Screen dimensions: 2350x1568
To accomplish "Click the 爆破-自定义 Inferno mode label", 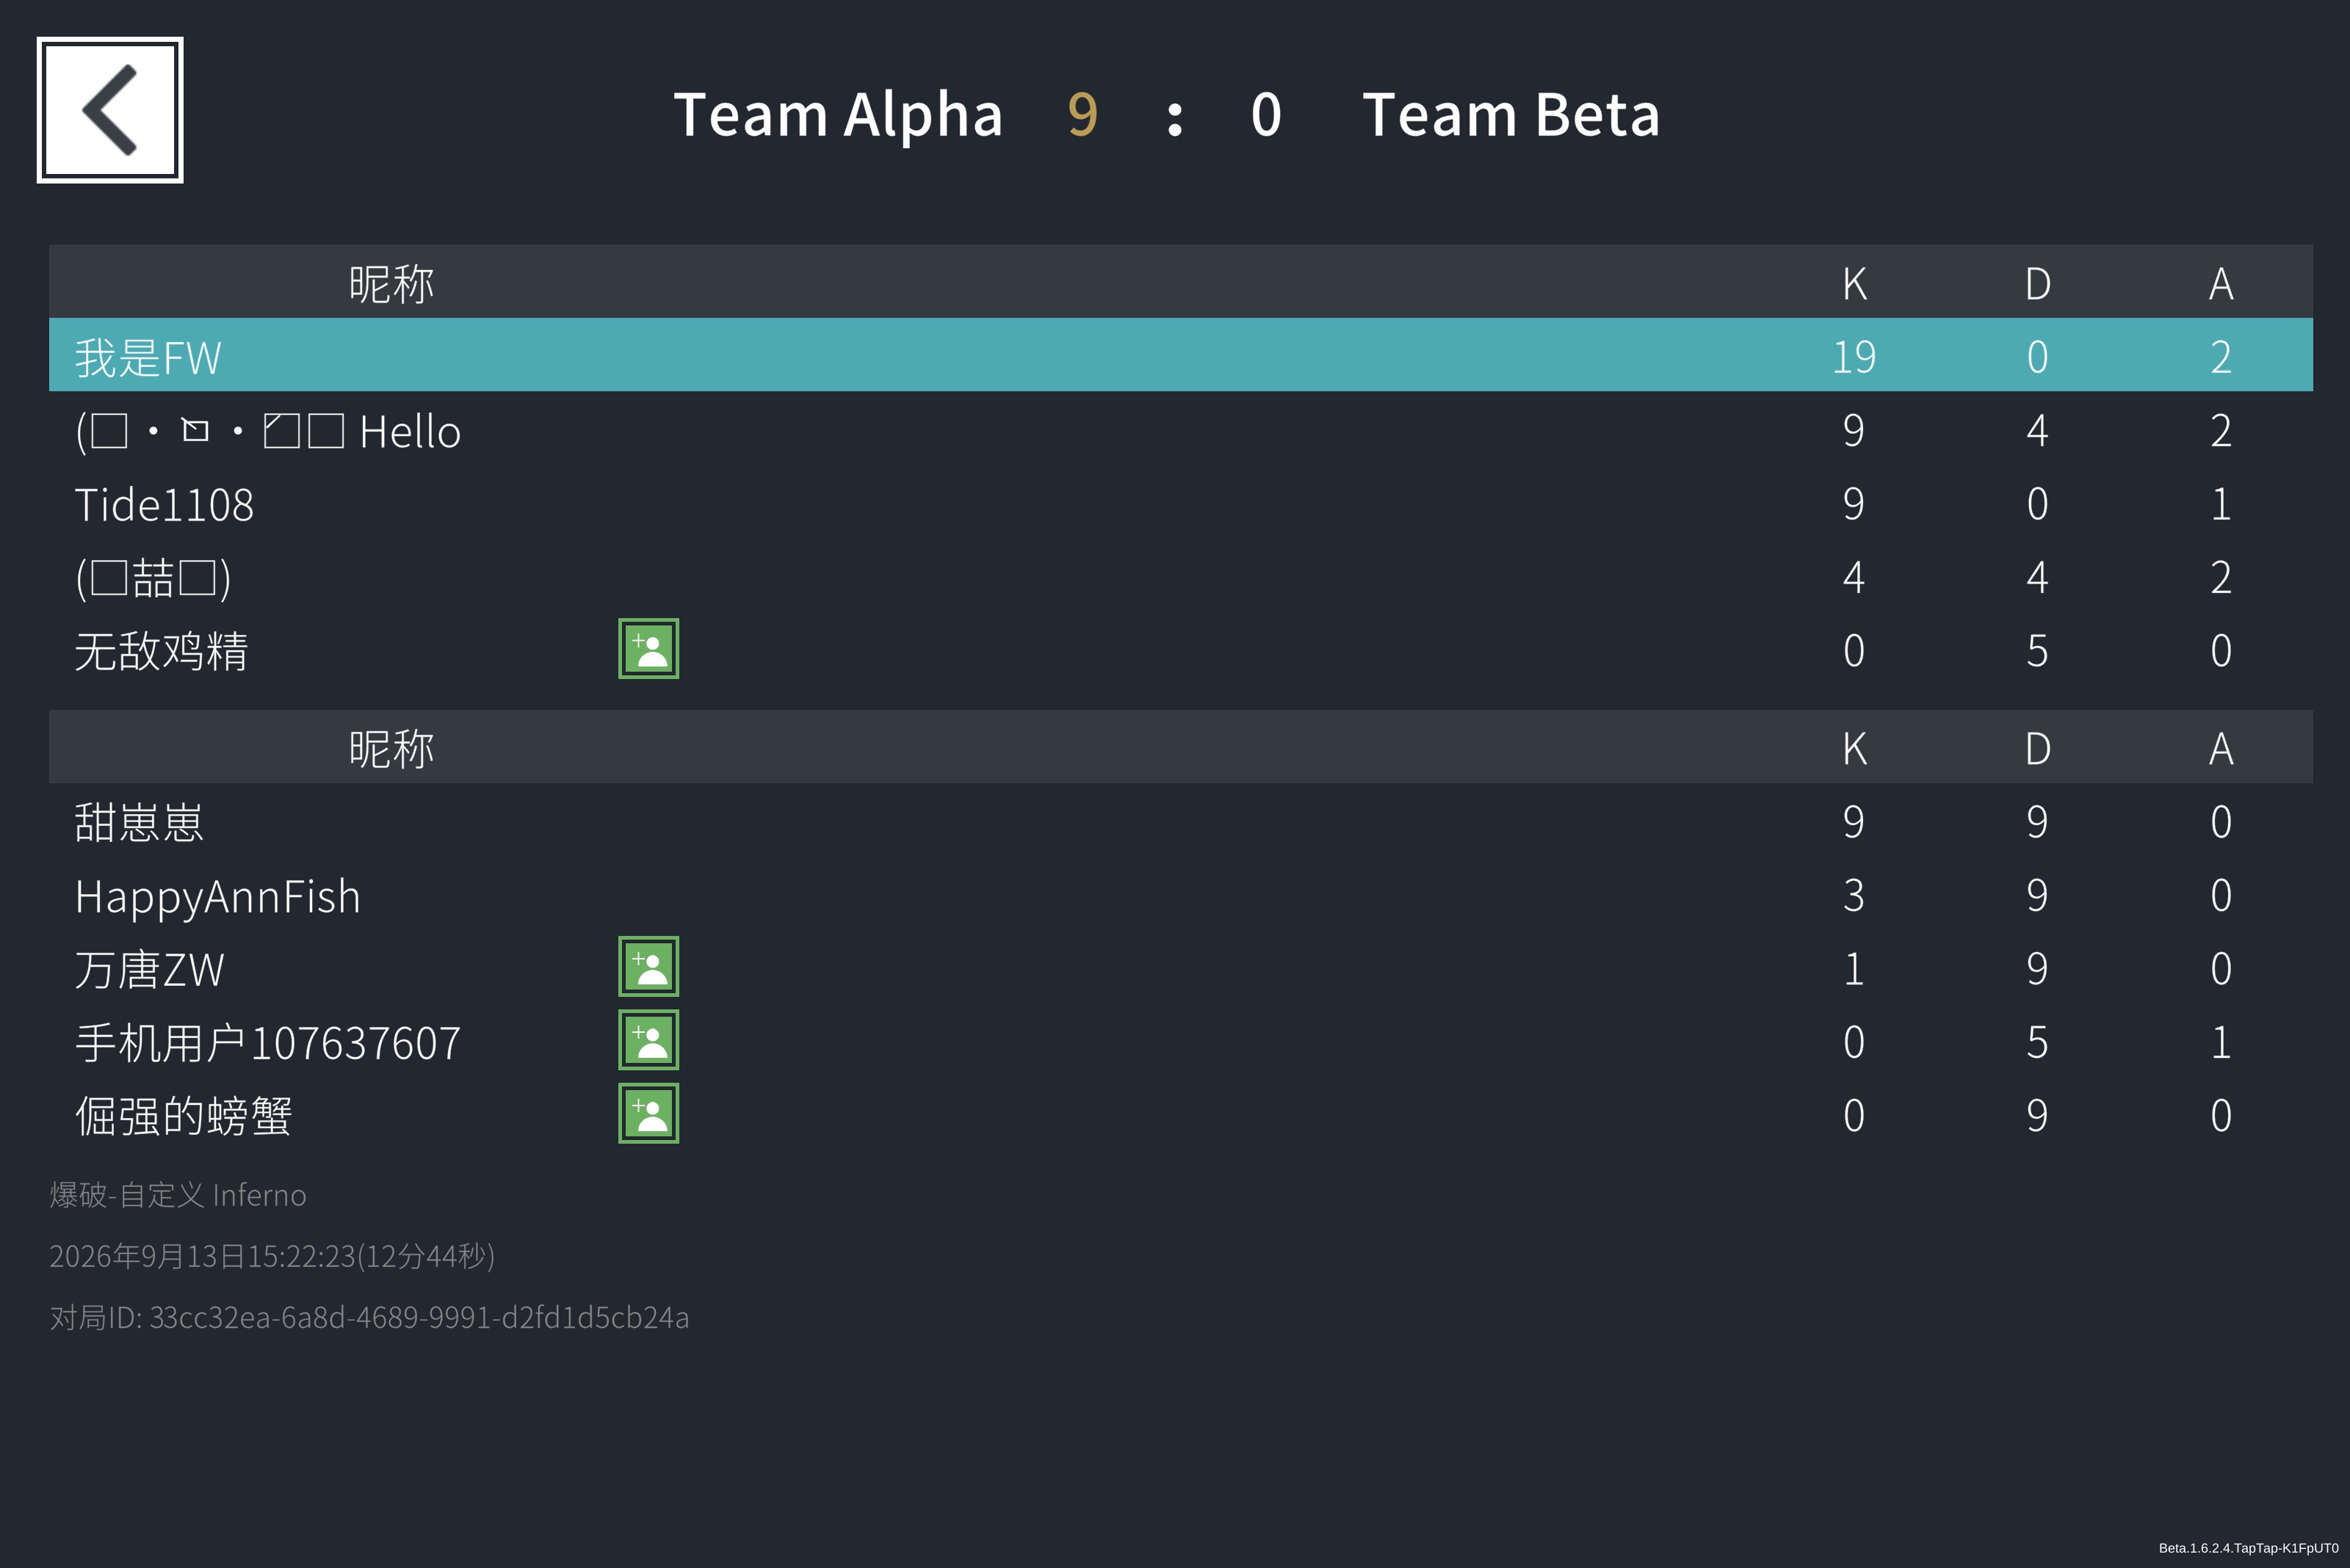I will 178,1194.
